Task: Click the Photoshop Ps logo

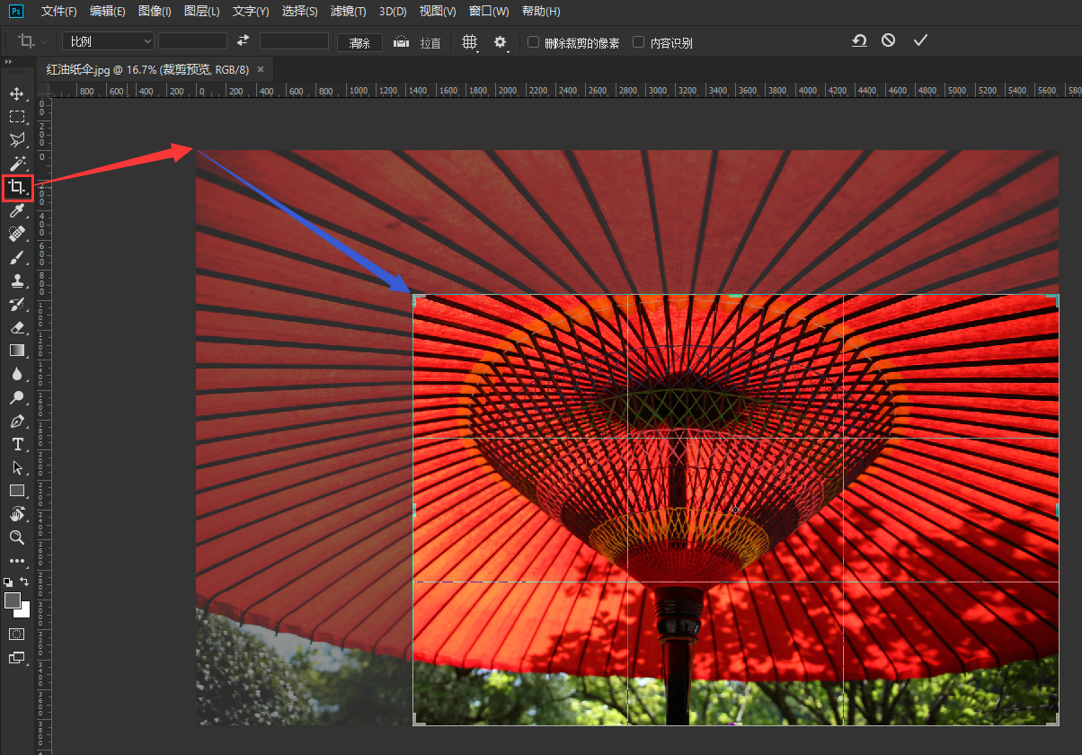Action: [x=16, y=11]
